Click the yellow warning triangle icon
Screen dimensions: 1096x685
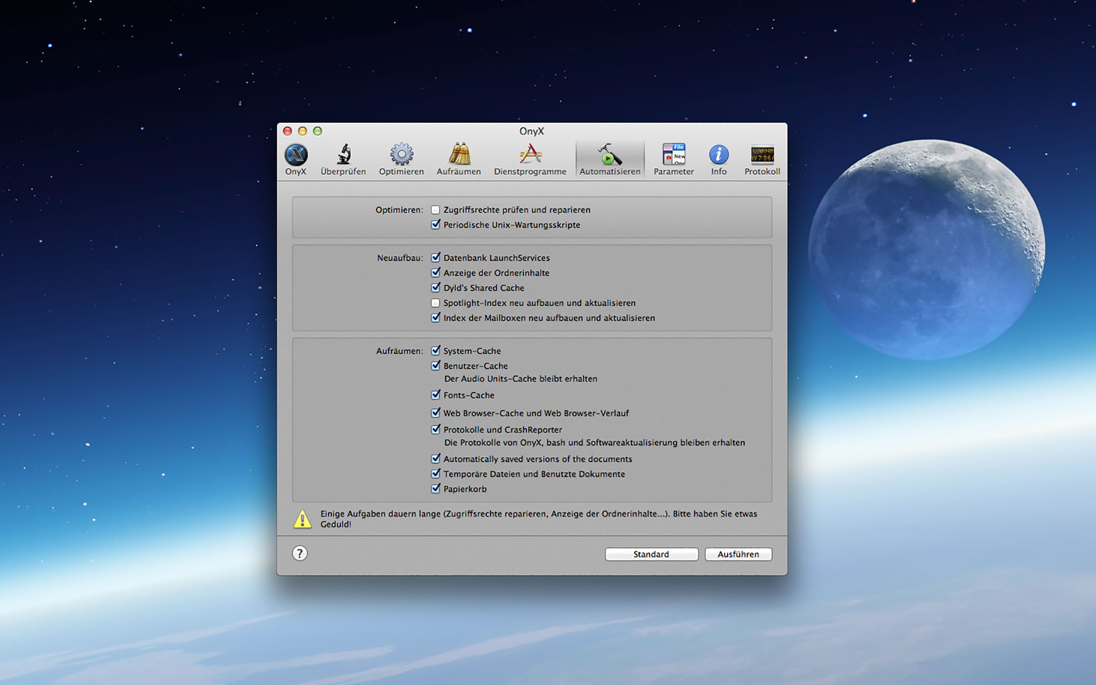[302, 519]
